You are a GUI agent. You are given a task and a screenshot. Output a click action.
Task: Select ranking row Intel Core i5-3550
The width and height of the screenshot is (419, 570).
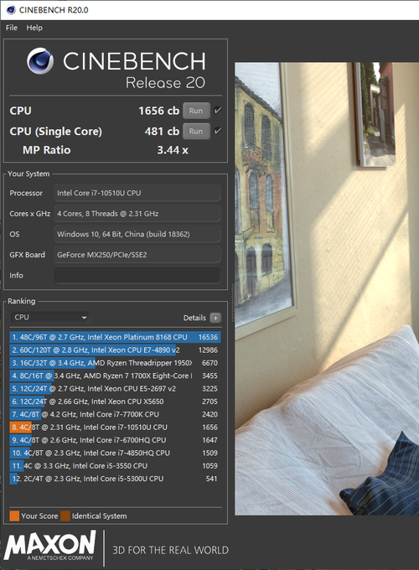tap(115, 466)
